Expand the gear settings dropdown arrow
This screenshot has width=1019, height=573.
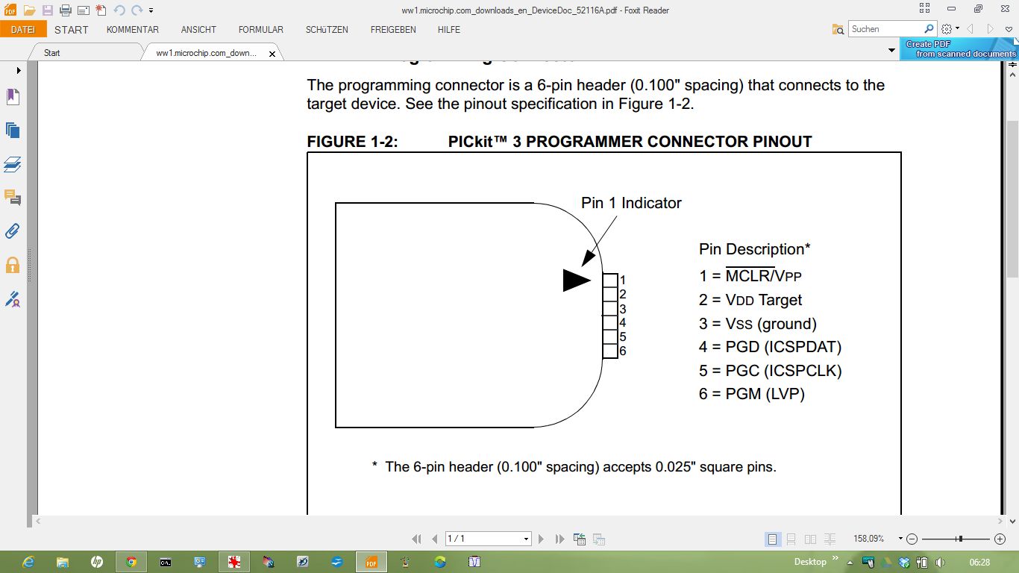(x=957, y=29)
